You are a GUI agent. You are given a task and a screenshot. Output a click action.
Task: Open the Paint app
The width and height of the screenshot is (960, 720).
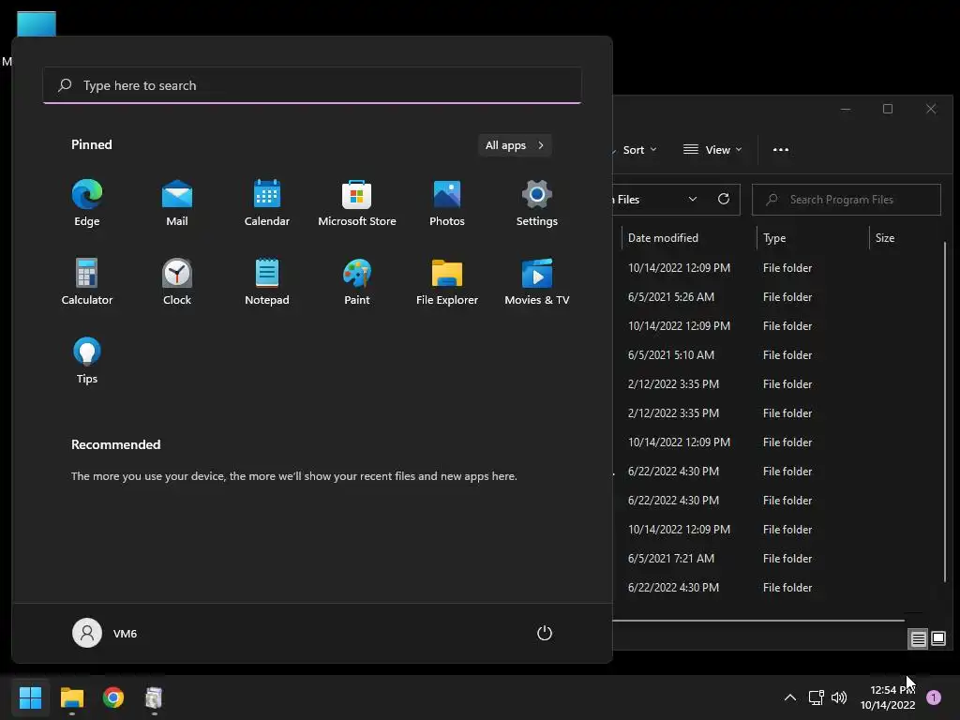tap(357, 282)
